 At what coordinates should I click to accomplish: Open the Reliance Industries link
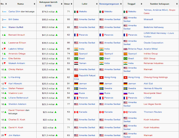tap(154, 63)
